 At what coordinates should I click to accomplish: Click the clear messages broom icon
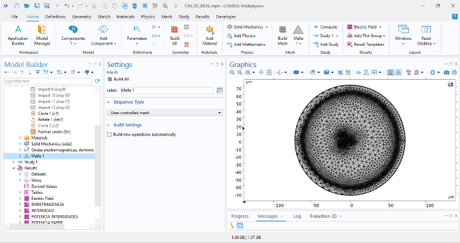coord(232,226)
